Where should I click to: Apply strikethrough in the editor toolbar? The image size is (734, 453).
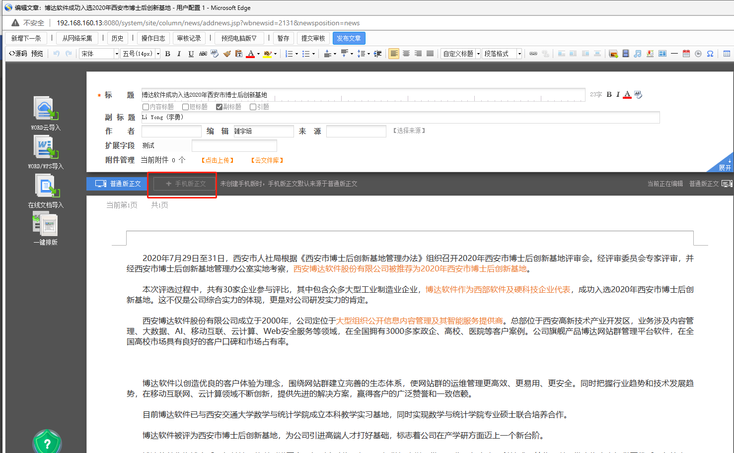click(203, 54)
